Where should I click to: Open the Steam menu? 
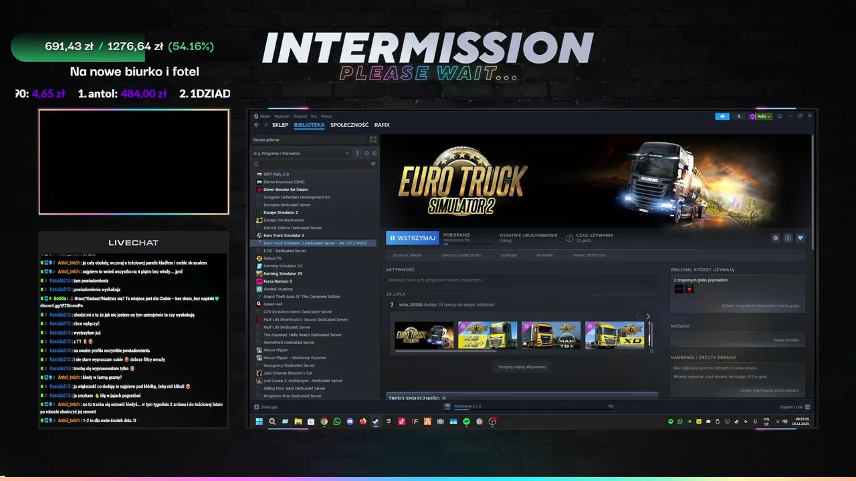pos(261,116)
